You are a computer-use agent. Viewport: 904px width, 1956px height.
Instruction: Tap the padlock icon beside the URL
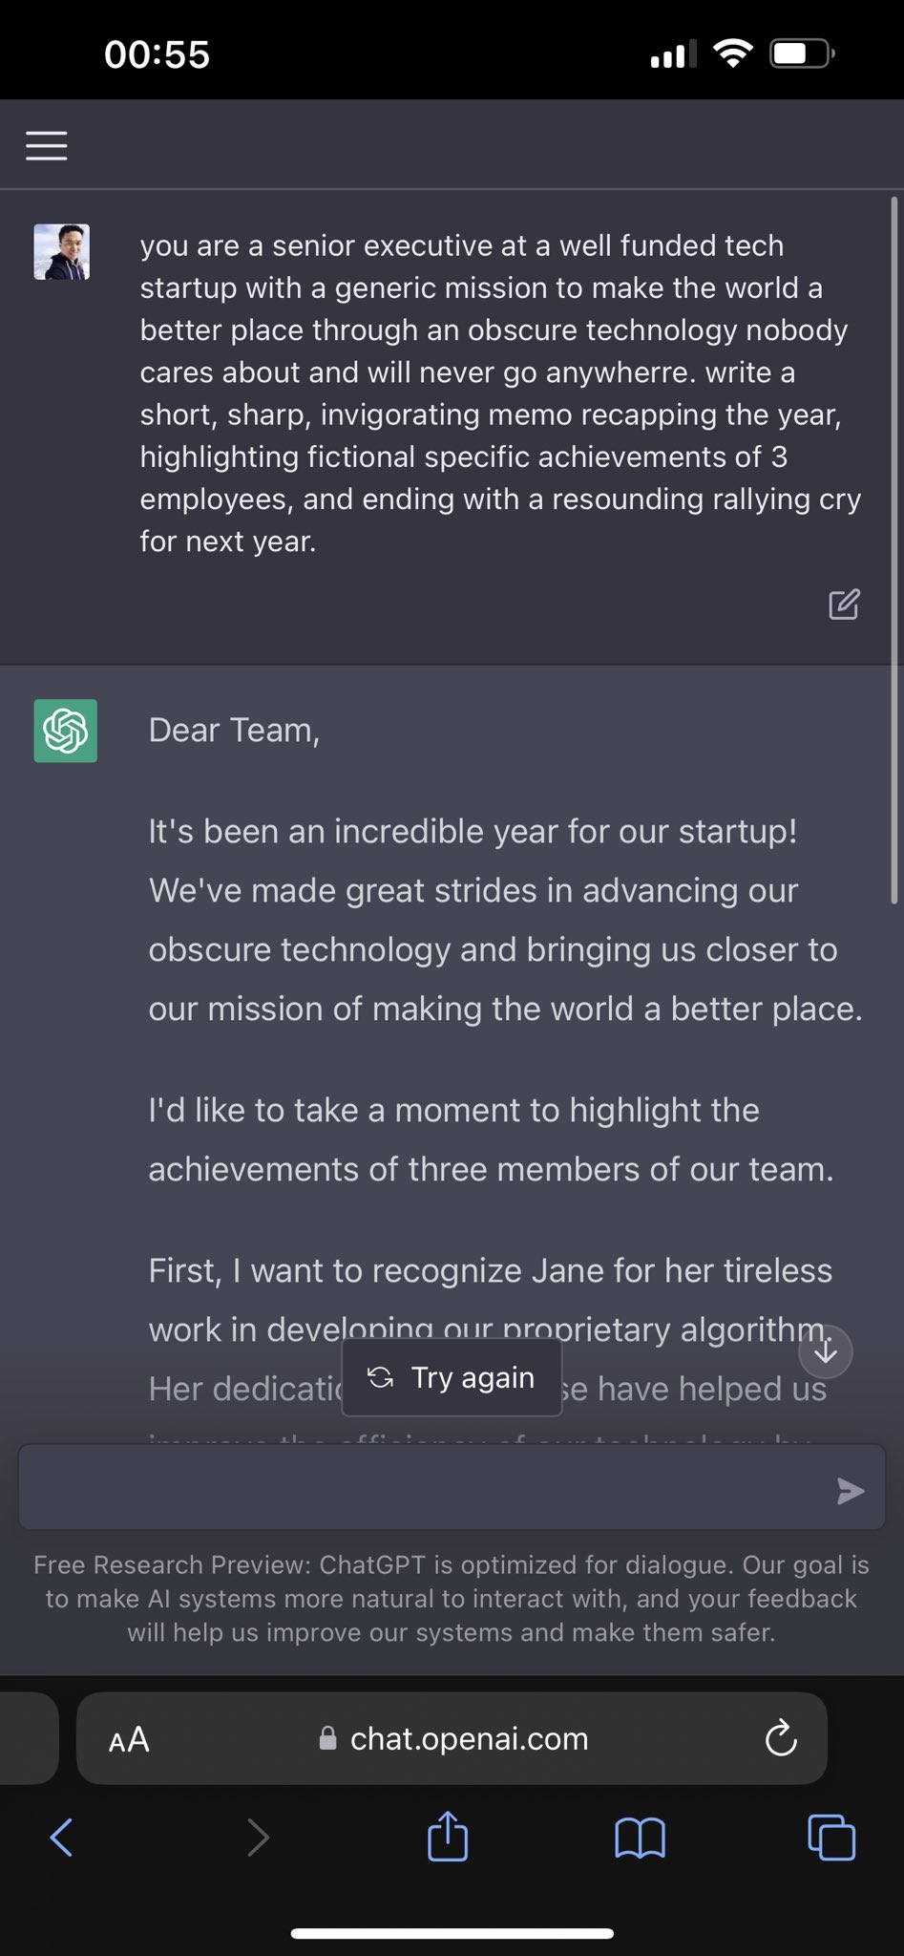[327, 1738]
